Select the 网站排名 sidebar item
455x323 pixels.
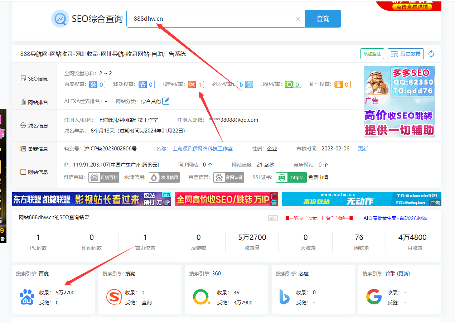34,102
